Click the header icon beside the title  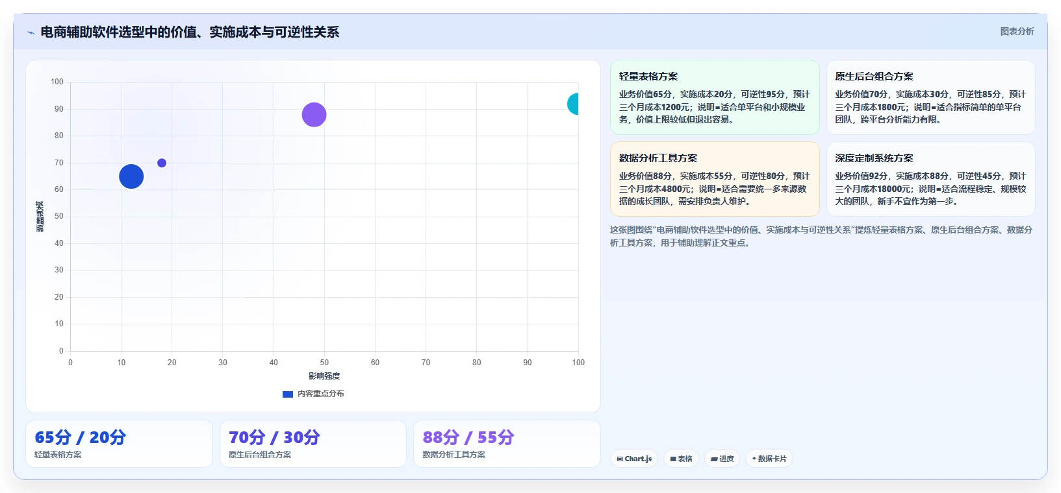[x=31, y=32]
